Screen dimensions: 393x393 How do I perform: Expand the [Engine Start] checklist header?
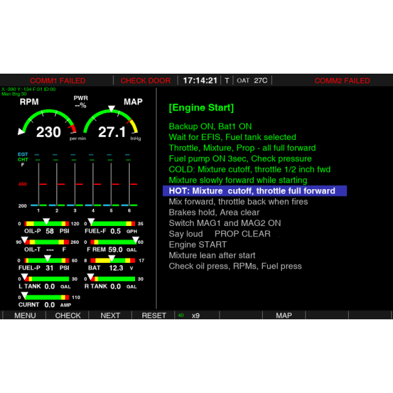201,108
